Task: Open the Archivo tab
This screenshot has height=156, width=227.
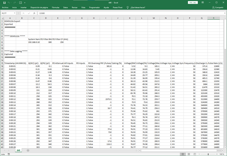Action: (x=5, y=7)
